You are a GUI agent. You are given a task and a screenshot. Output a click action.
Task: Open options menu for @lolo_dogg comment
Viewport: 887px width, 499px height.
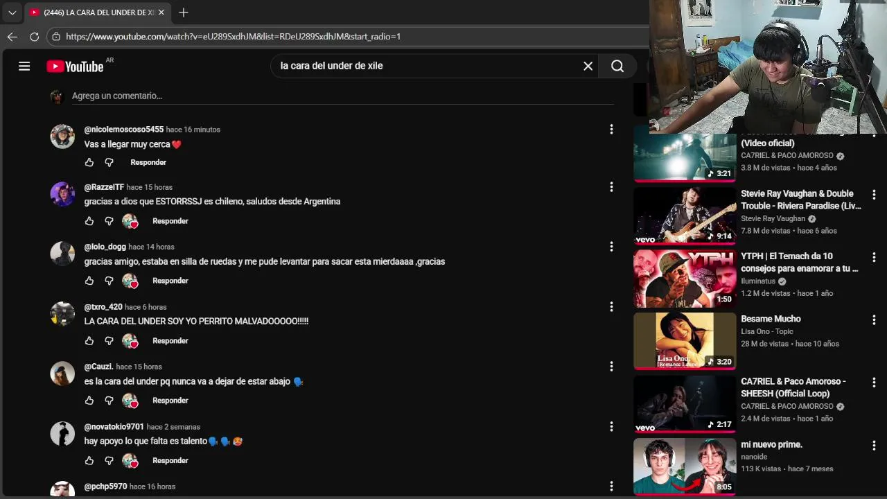611,246
